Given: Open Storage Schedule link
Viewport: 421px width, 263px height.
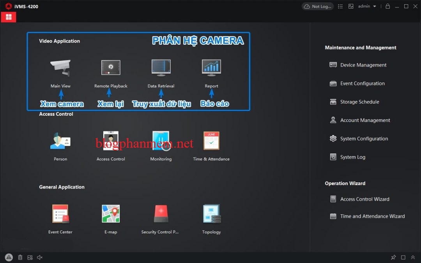Looking at the screenshot, I should pos(360,102).
